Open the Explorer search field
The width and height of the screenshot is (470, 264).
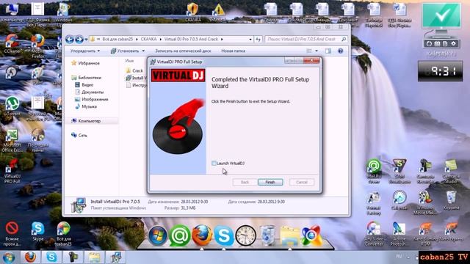tap(306, 39)
